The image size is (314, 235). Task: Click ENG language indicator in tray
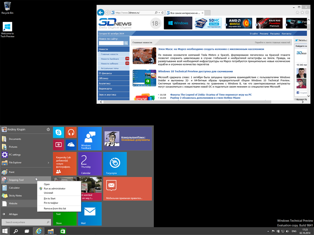294,231
